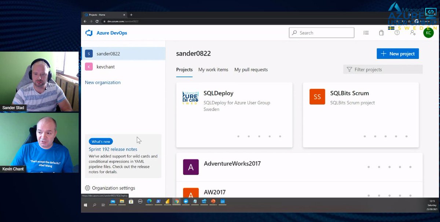Open the AW2017 project
440x222 pixels.
[x=215, y=192]
